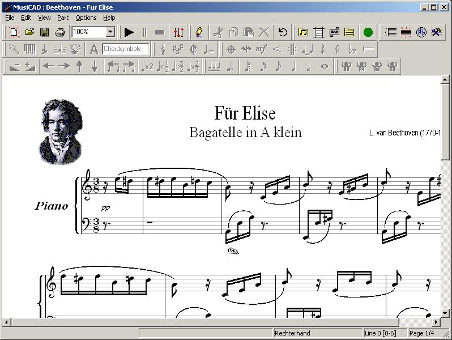Click the green record circle button
452x340 pixels.
point(368,32)
